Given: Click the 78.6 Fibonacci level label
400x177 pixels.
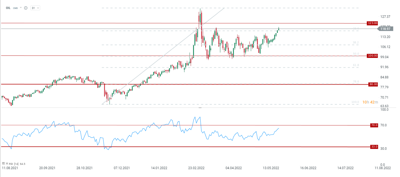Looking at the screenshot, I should click(x=356, y=82).
